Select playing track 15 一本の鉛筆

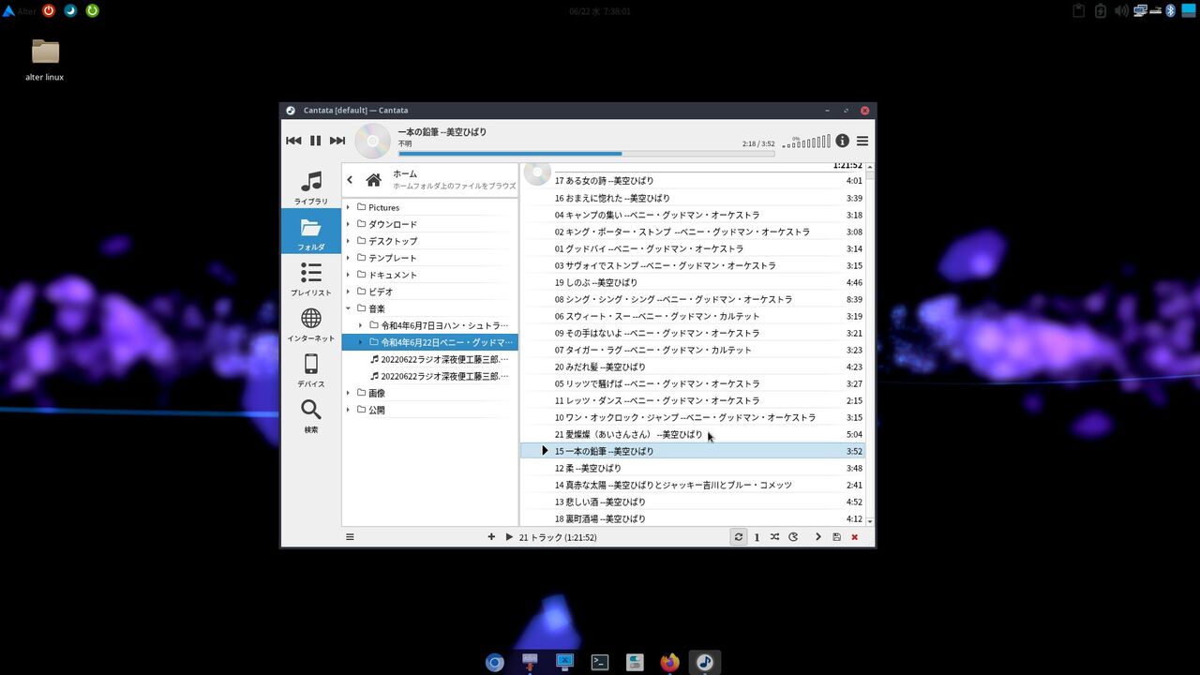pos(693,451)
